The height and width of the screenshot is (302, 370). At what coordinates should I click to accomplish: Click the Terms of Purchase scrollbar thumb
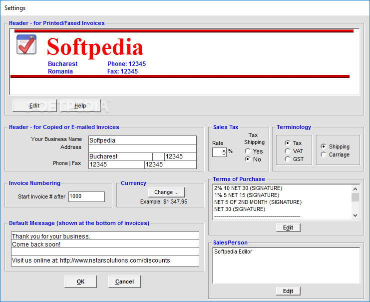pos(355,197)
